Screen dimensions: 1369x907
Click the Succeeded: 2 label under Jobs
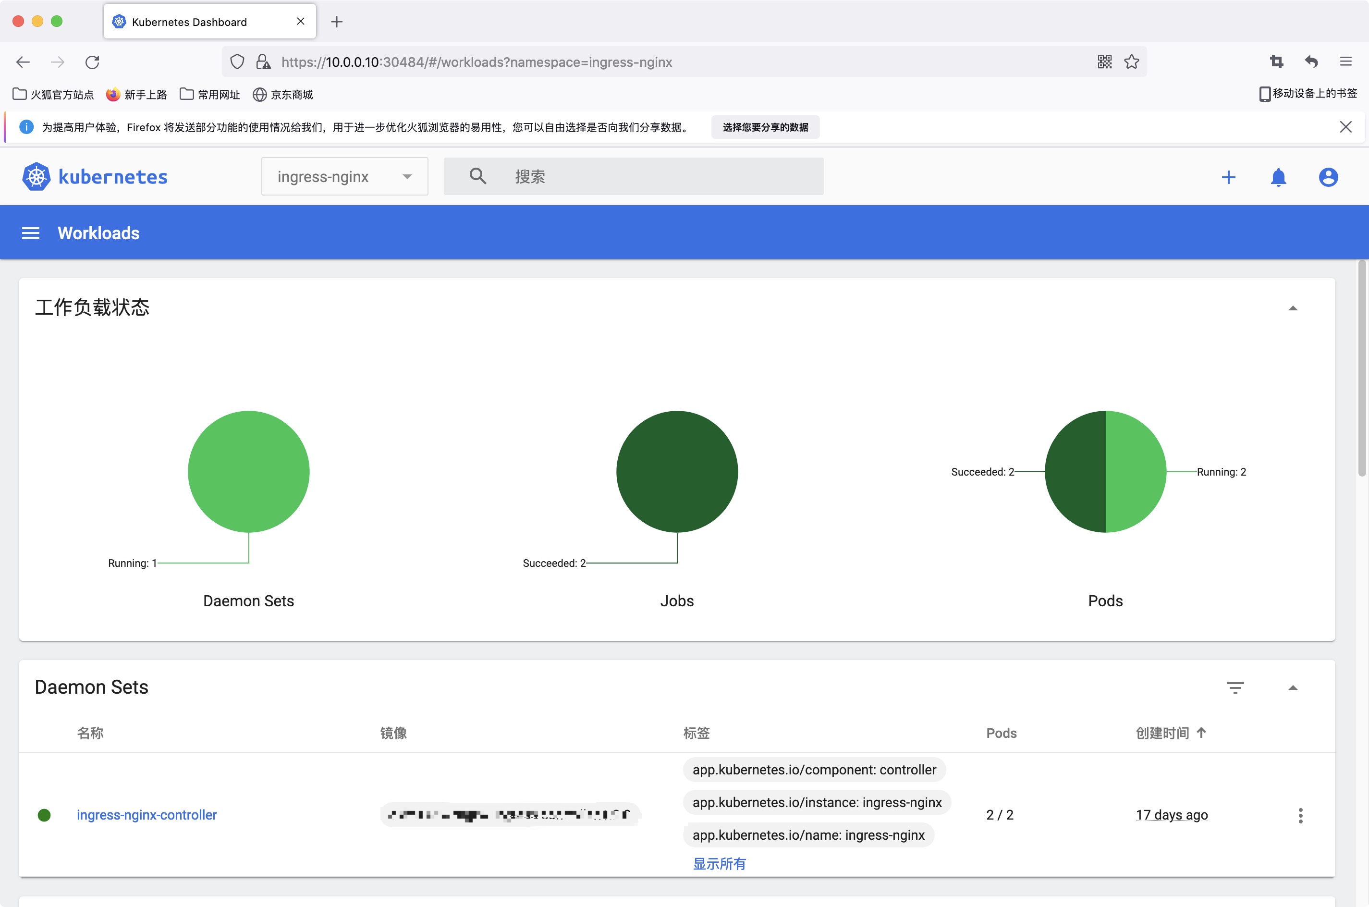(x=554, y=564)
